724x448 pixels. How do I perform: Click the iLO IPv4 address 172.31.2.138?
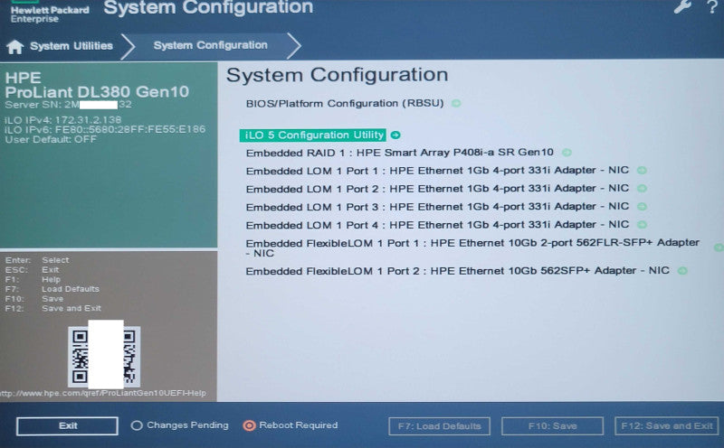click(88, 120)
